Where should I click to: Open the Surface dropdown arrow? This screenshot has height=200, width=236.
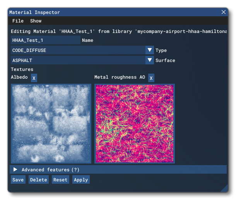[x=149, y=60]
